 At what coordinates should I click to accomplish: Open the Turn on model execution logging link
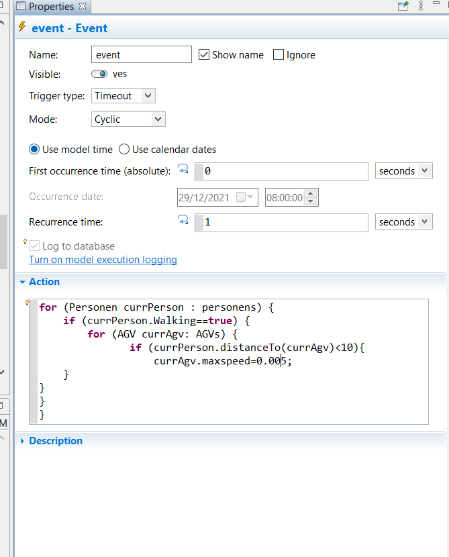click(x=103, y=260)
